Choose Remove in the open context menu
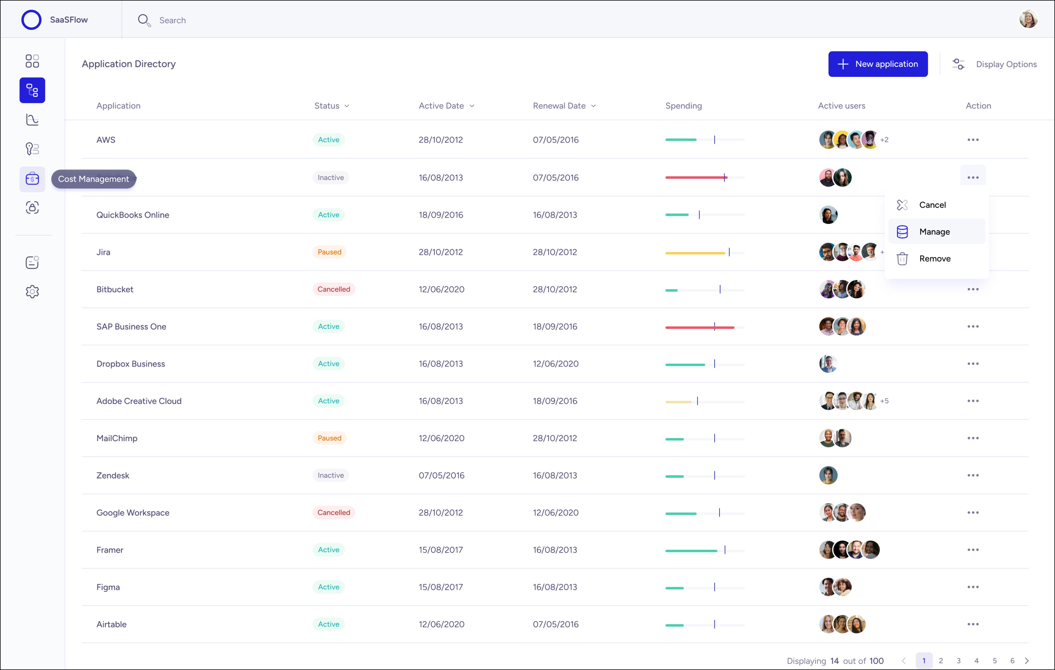Image resolution: width=1055 pixels, height=670 pixels. 935,258
